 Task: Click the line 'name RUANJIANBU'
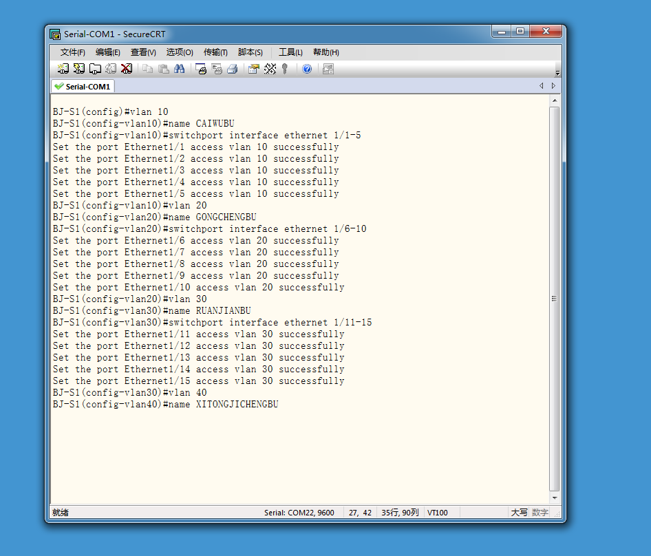coord(152,310)
